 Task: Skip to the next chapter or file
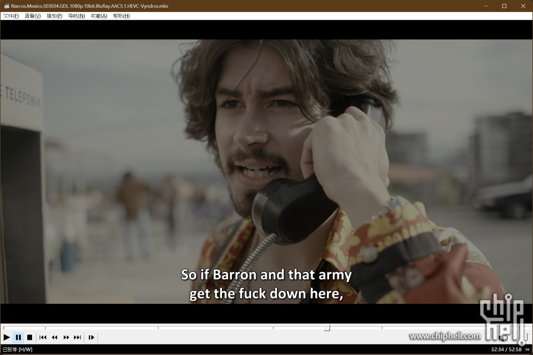[77, 338]
